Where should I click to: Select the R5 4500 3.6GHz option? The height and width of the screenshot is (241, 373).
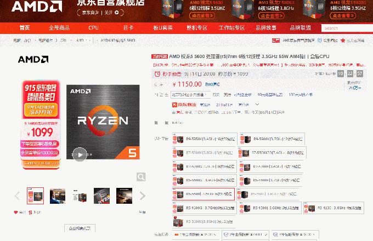[270, 208]
